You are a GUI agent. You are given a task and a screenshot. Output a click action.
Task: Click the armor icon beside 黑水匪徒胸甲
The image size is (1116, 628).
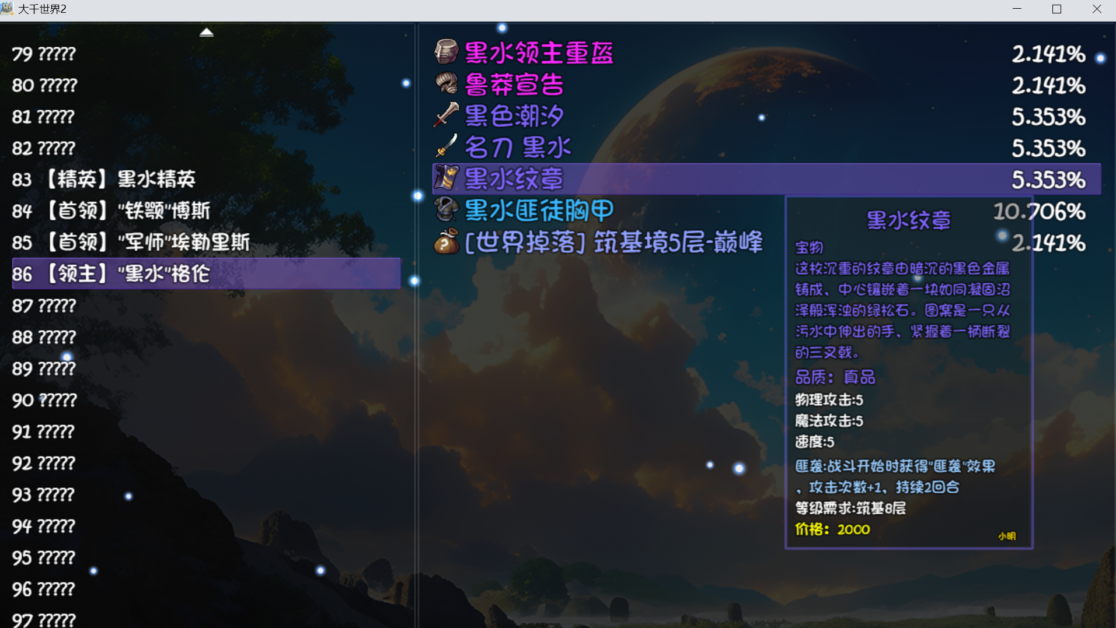[445, 210]
